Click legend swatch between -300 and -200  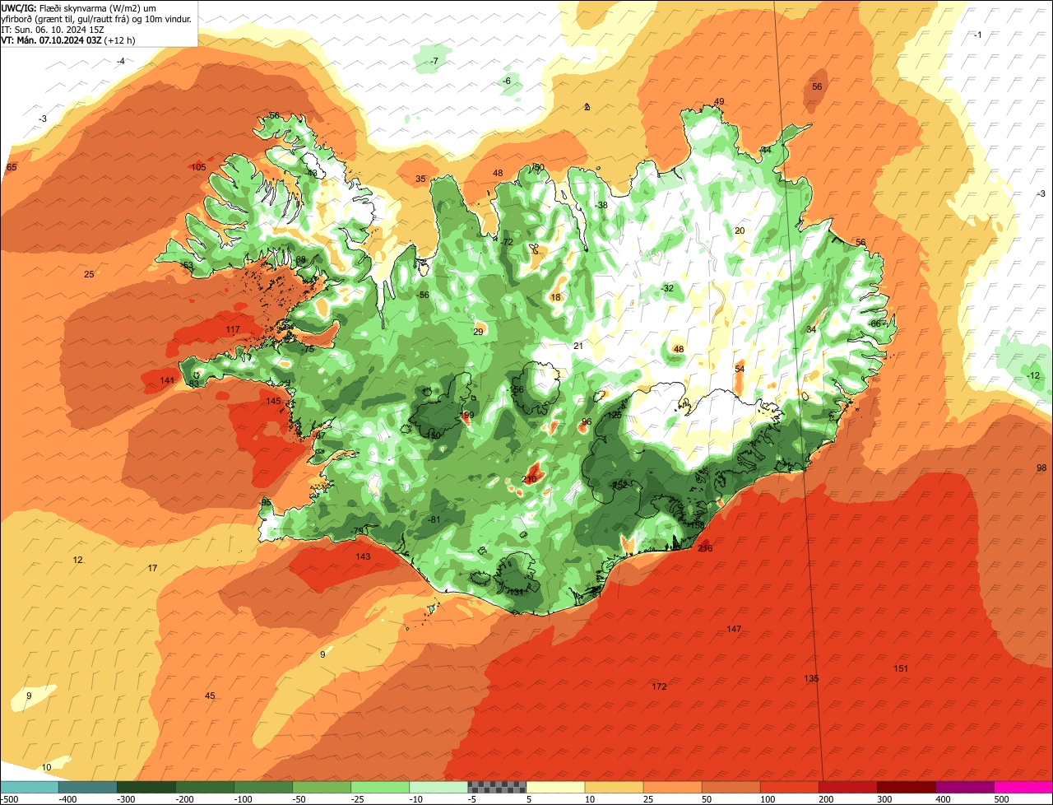pyautogui.click(x=146, y=787)
